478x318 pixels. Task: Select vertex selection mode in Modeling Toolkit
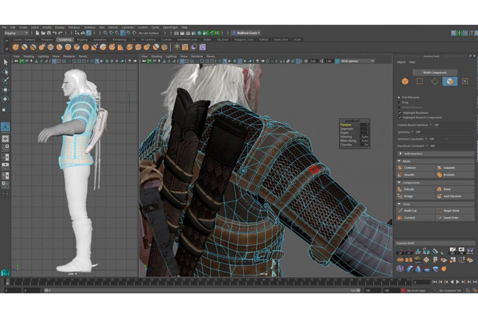pyautogui.click(x=420, y=81)
